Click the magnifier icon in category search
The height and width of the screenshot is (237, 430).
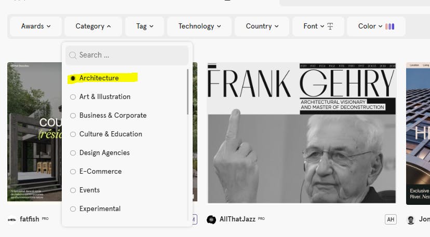(73, 55)
